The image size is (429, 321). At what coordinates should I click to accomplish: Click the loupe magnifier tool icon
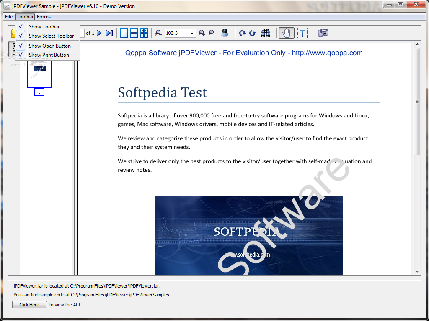[x=225, y=33]
